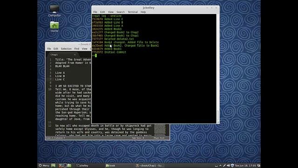The height and width of the screenshot is (168, 298).
Task: Click 'Line B' text in Sublime editor
Action: pos(60,76)
